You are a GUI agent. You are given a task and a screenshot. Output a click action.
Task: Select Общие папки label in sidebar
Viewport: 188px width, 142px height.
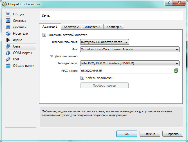(x=24, y=66)
